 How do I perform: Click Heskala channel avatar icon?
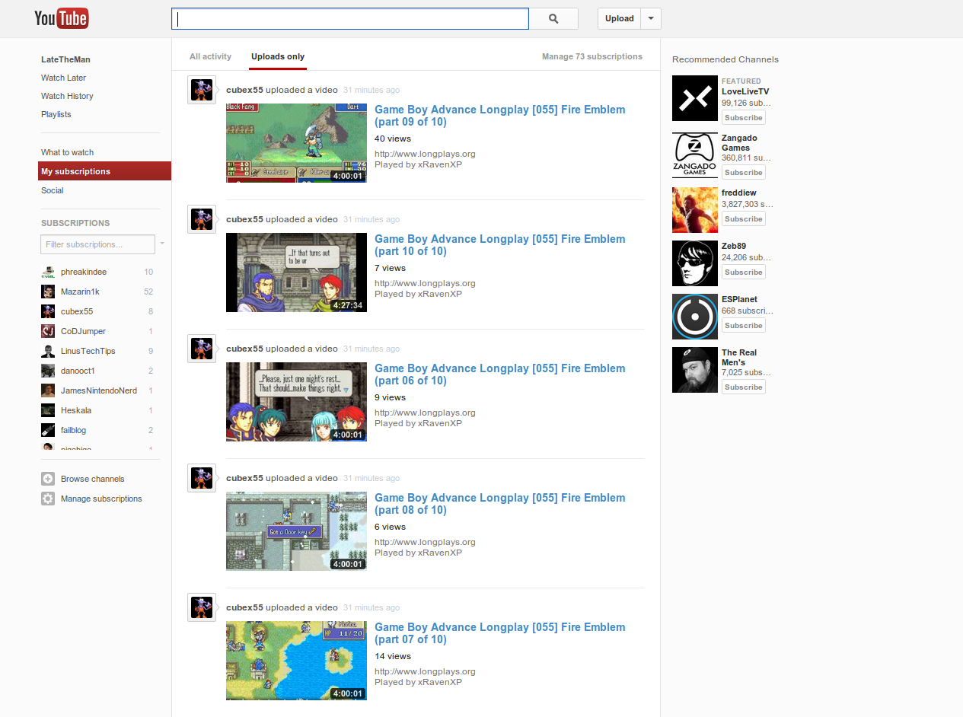(47, 410)
